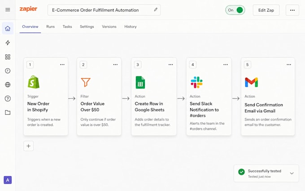Image resolution: width=305 pixels, height=191 pixels.
Task: Open the globe icon in sidebar
Action: pos(8,84)
